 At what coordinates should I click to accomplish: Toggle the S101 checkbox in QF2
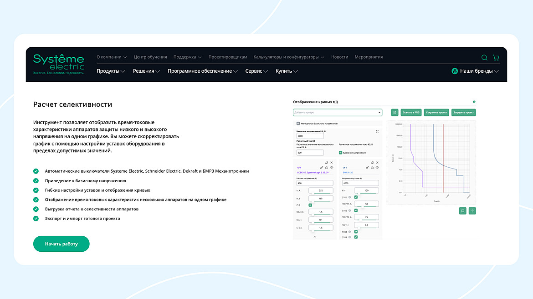click(x=356, y=197)
